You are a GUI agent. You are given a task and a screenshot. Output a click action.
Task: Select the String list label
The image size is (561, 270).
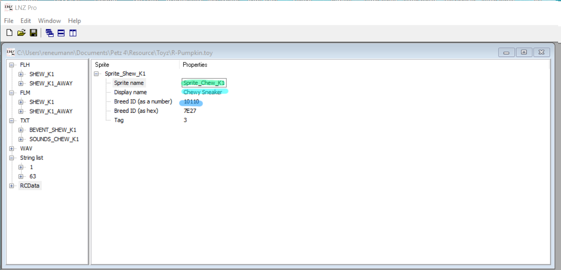[31, 158]
